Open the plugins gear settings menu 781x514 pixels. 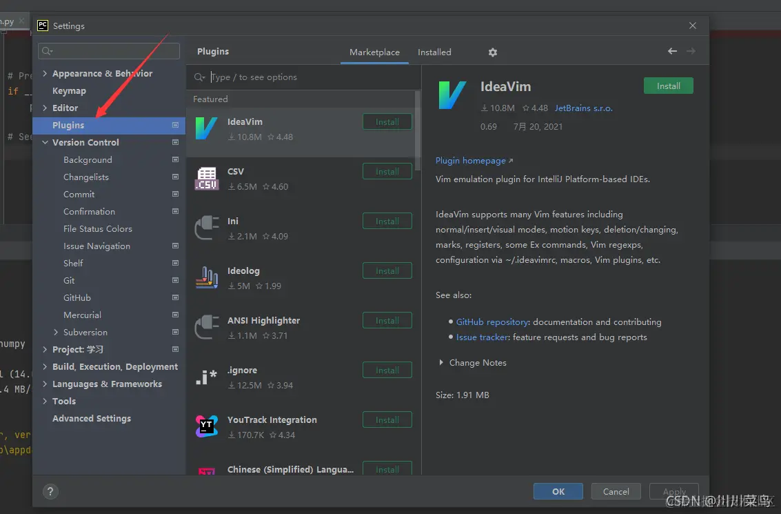493,52
